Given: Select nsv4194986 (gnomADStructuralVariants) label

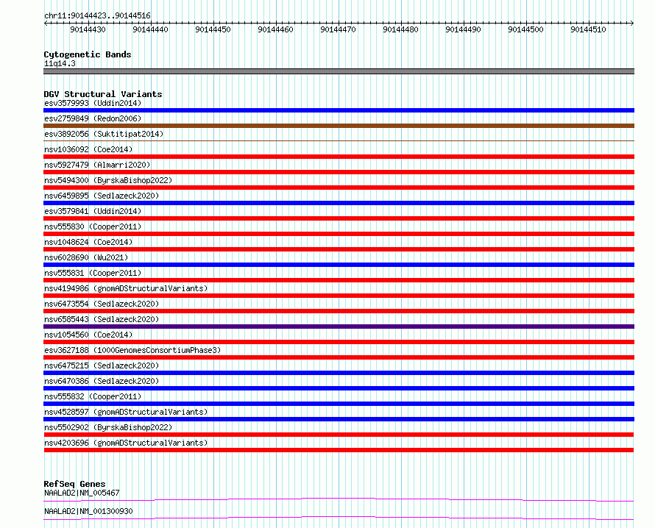Looking at the screenshot, I should point(126,288).
